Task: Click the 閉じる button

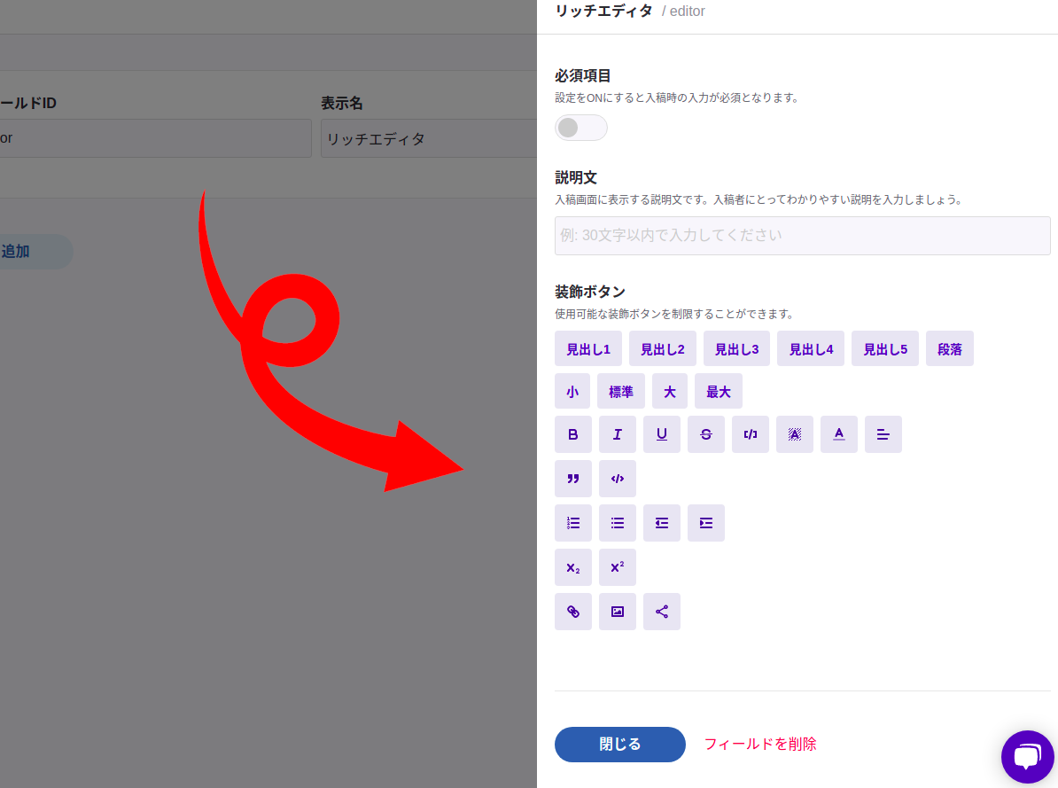Action: pyautogui.click(x=620, y=745)
